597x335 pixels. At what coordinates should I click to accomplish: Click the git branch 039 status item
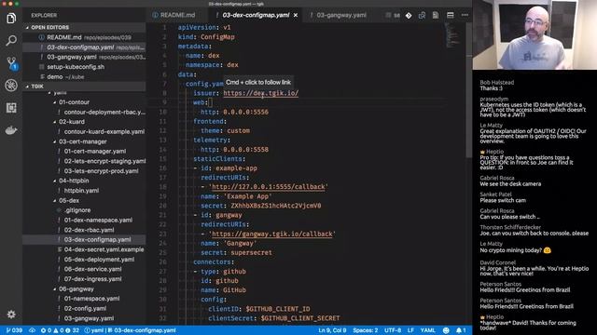14,330
